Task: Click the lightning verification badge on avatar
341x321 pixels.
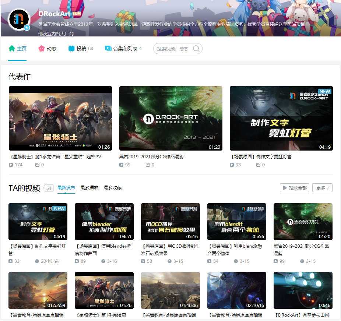Action: (x=27, y=28)
